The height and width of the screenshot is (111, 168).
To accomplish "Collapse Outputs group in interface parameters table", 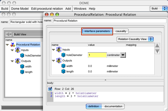I will tap(53, 61).
